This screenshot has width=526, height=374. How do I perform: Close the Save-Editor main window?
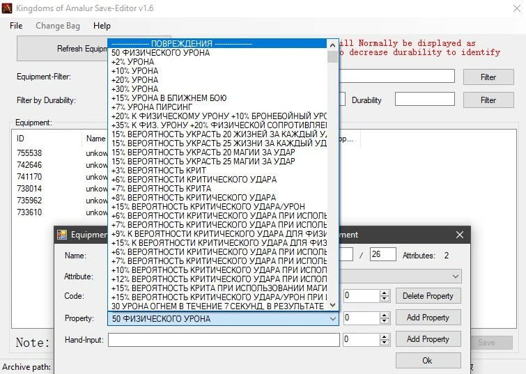[x=517, y=8]
